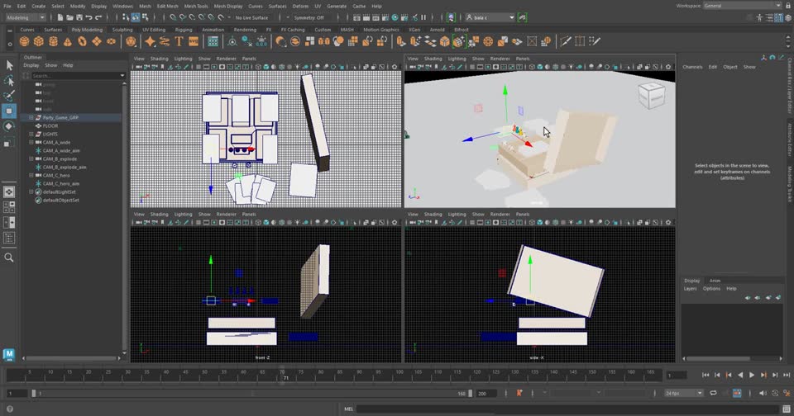This screenshot has width=794, height=416.
Task: Open the 24 fps frame rate dropdown
Action: pos(684,393)
